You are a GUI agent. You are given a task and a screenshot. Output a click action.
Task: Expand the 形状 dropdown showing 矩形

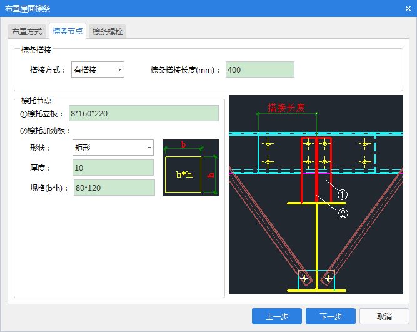point(113,148)
